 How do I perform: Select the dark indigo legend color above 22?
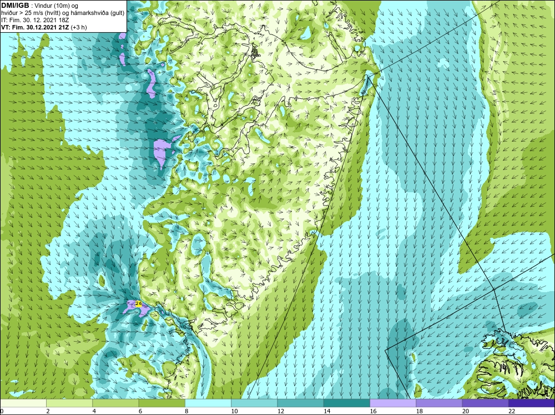(x=532, y=403)
